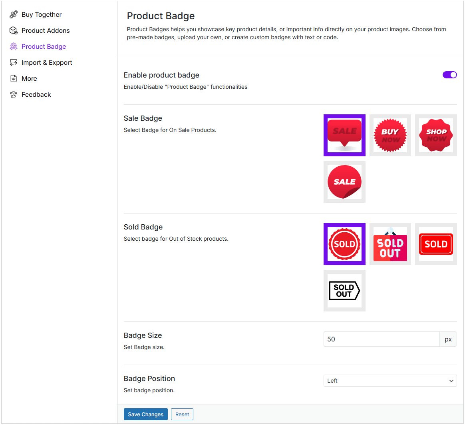
Task: Click inside the Badge Size input field
Action: (x=380, y=339)
